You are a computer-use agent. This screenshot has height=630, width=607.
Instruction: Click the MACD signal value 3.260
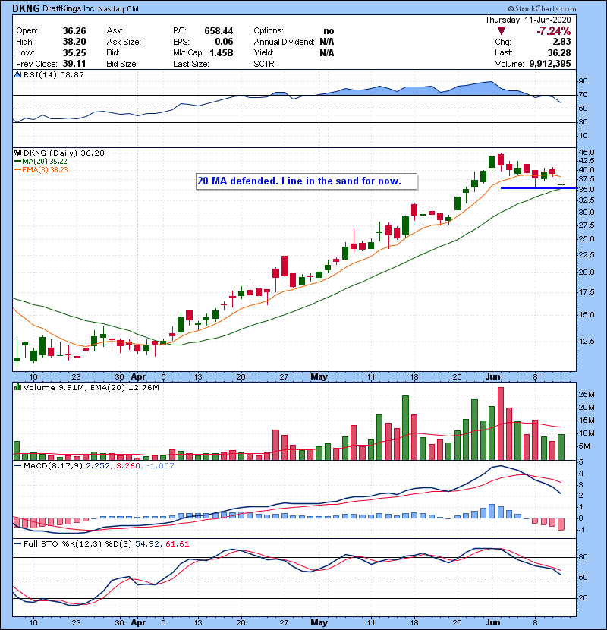point(128,466)
